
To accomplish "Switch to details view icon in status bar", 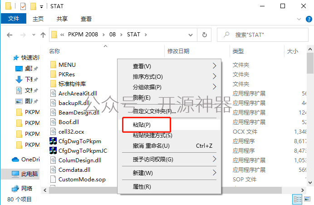I will pyautogui.click(x=297, y=199).
